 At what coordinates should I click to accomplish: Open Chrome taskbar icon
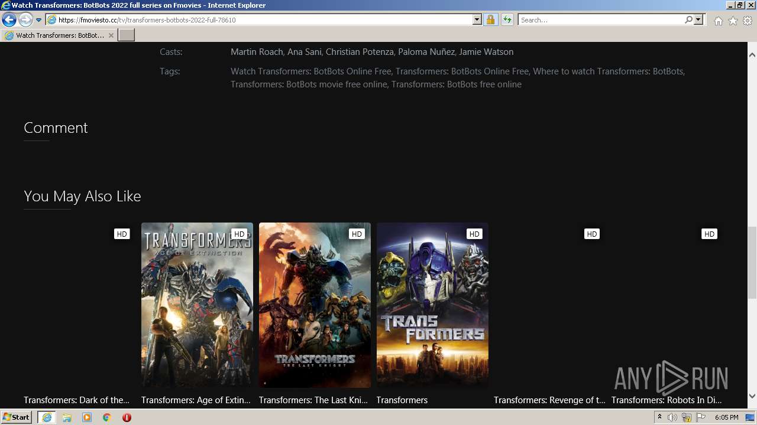pyautogui.click(x=107, y=417)
